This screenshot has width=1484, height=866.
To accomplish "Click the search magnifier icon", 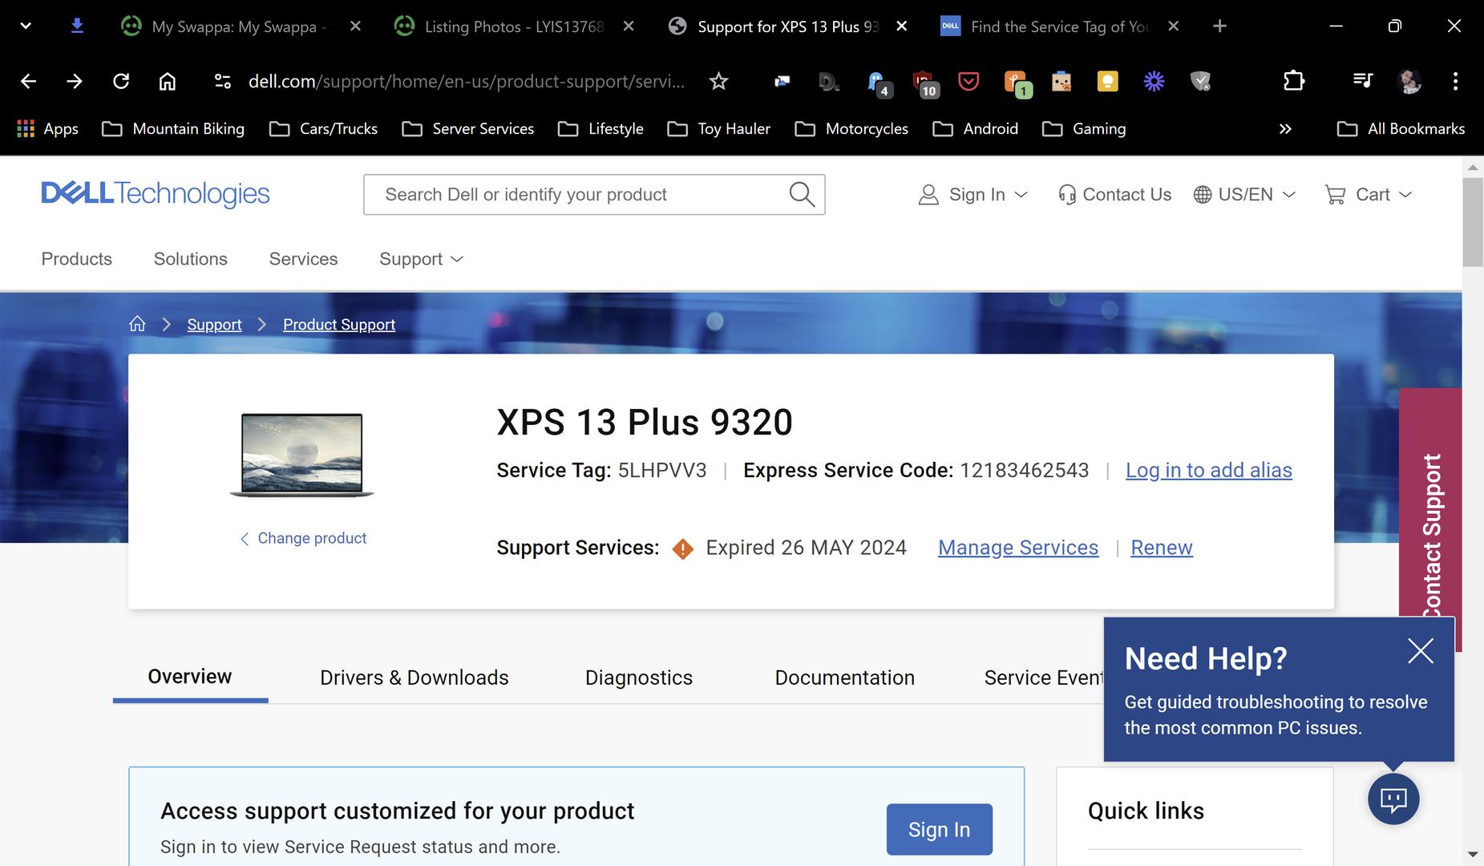I will [x=801, y=194].
